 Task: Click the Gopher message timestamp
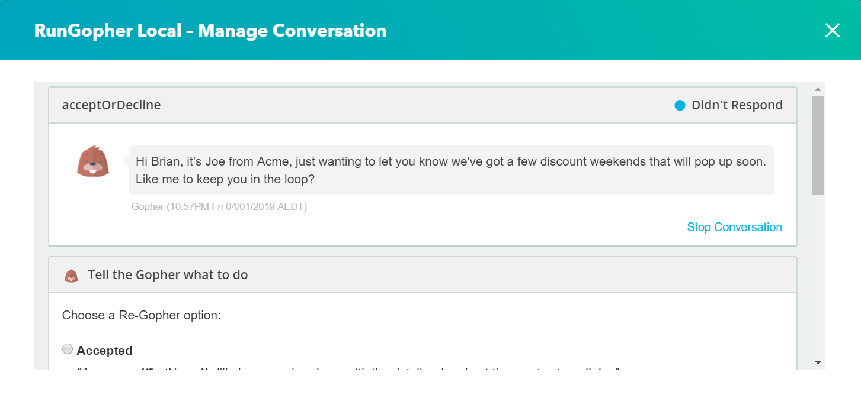coord(219,207)
